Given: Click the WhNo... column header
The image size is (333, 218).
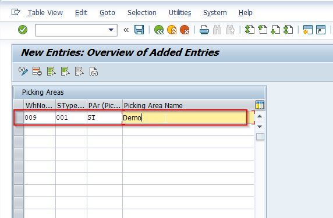Looking at the screenshot, I should (40, 105).
